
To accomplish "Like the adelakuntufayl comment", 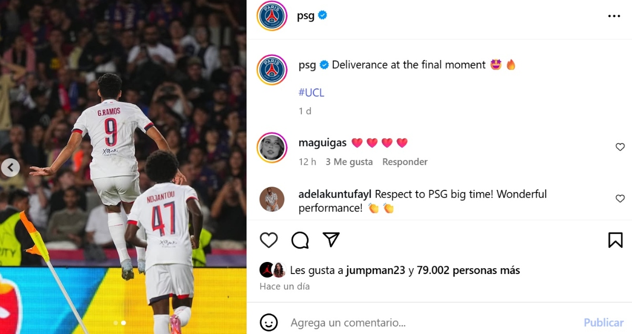I will coord(620,198).
